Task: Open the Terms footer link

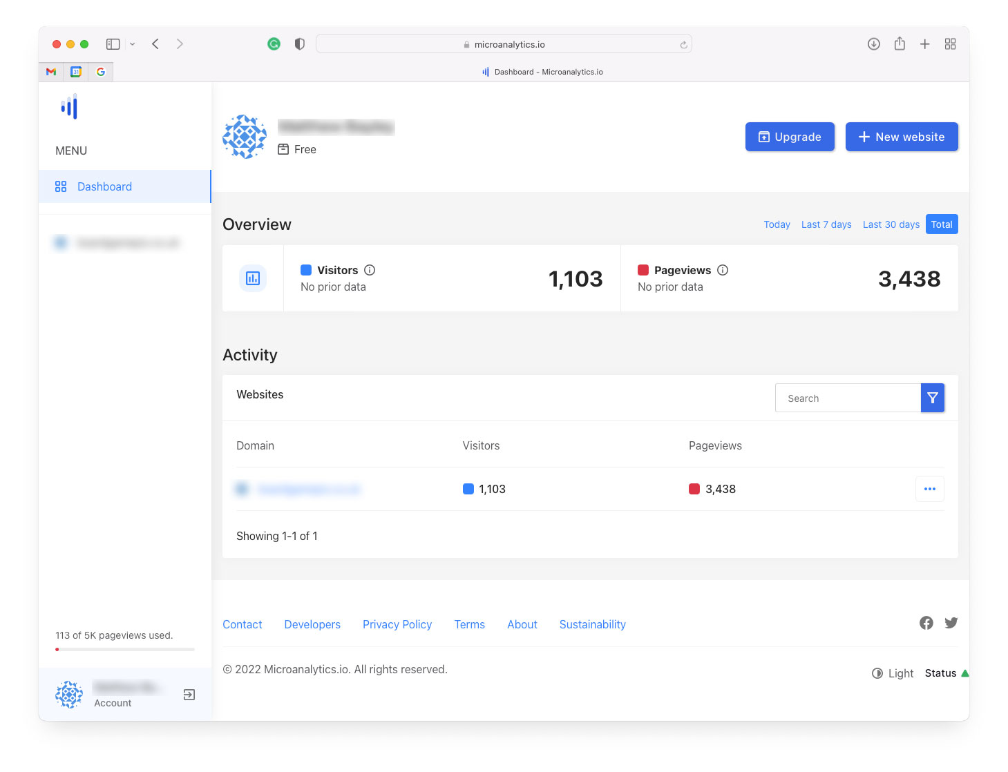Action: [470, 624]
